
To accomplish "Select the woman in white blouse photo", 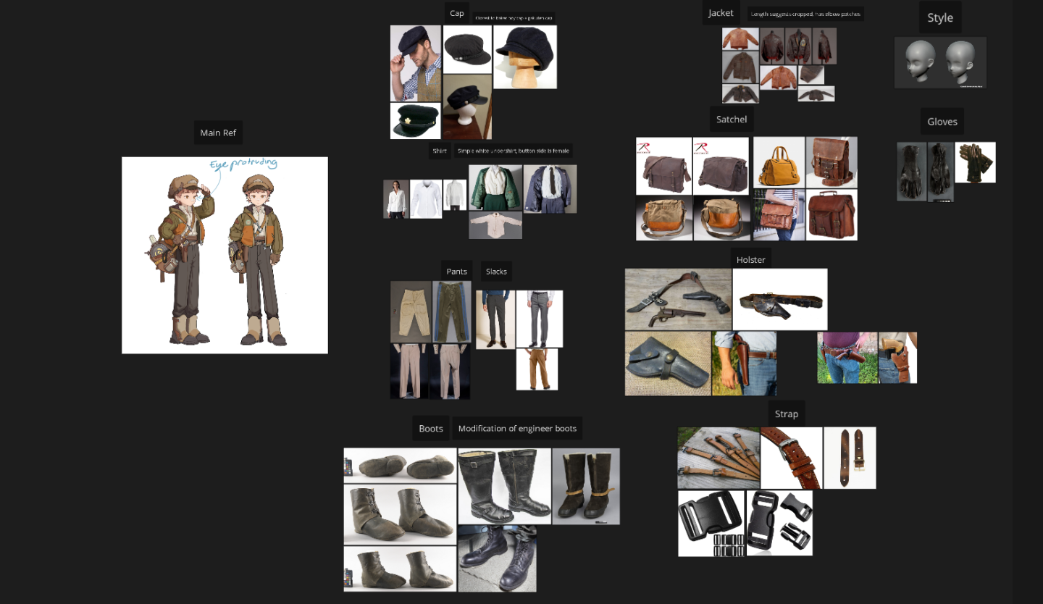I will (x=395, y=199).
